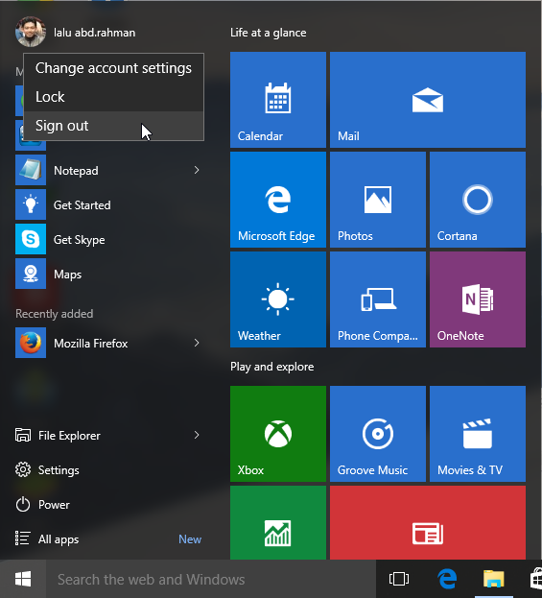The image size is (542, 598).
Task: Click the user name lalu abd.rahman
Action: point(94,33)
